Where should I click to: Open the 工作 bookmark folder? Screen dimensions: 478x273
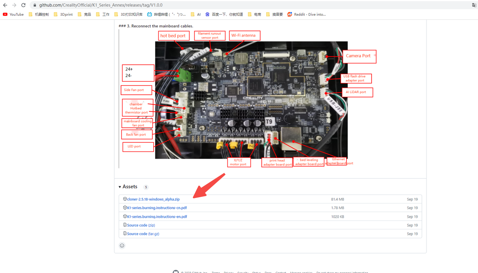tap(102, 14)
